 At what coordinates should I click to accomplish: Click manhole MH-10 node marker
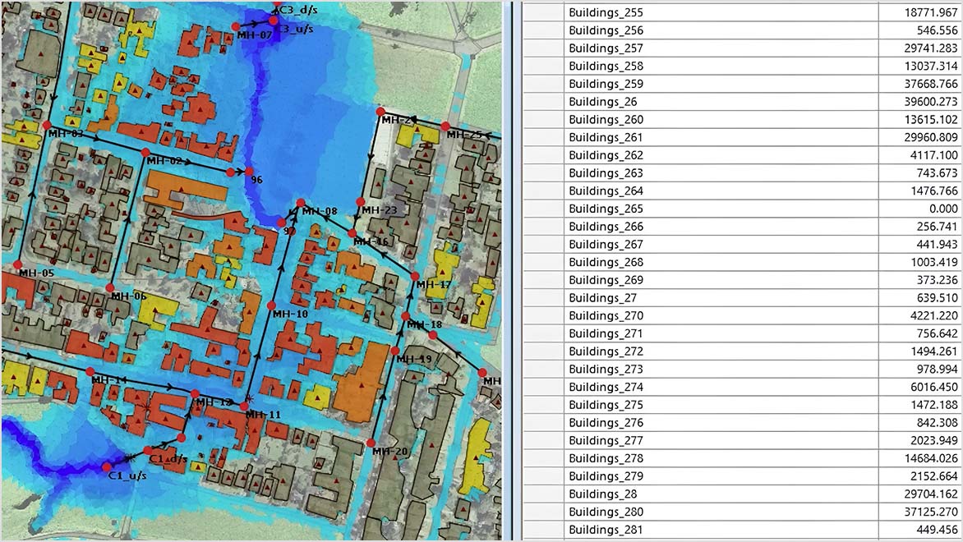[271, 305]
